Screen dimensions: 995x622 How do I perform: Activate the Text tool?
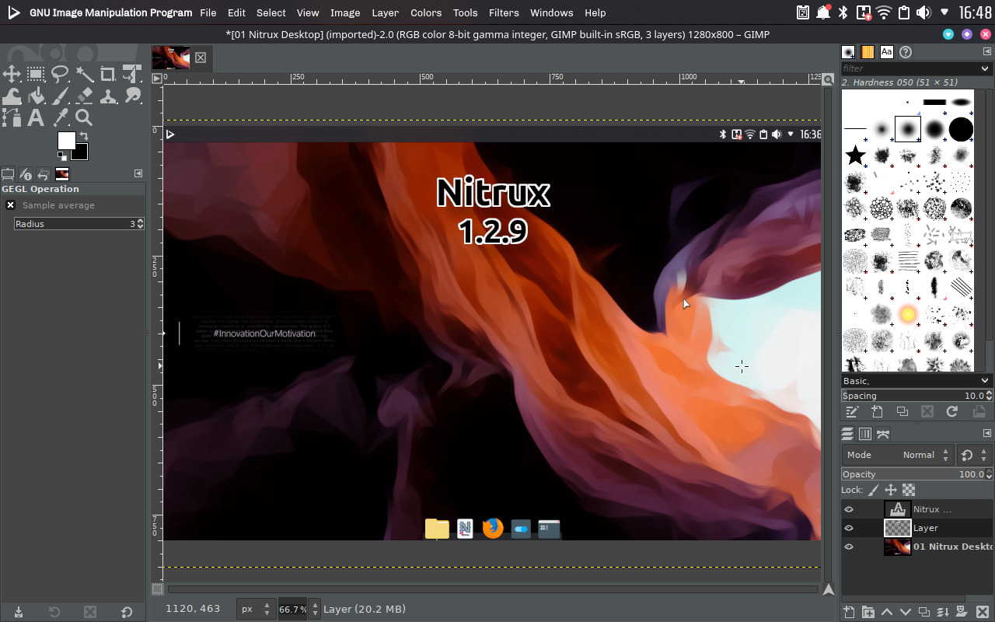(36, 117)
